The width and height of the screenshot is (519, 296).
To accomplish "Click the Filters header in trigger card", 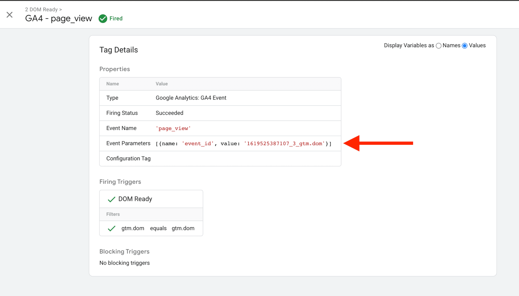I will pyautogui.click(x=113, y=214).
